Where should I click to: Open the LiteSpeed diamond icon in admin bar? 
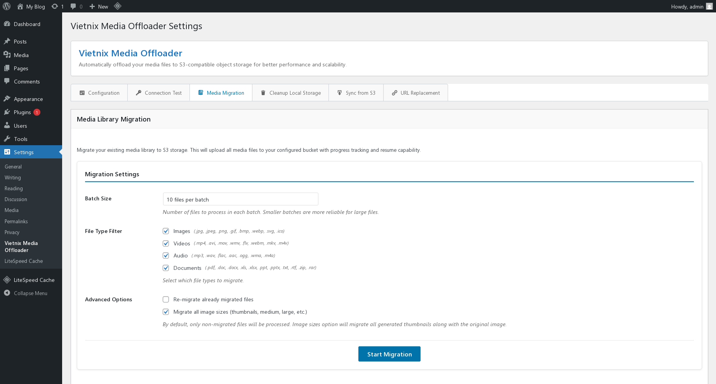coord(118,6)
